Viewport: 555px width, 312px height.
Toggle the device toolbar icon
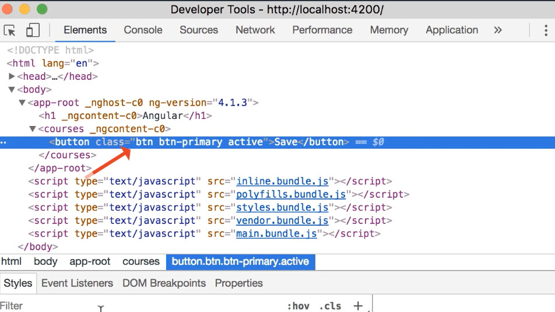pos(33,30)
